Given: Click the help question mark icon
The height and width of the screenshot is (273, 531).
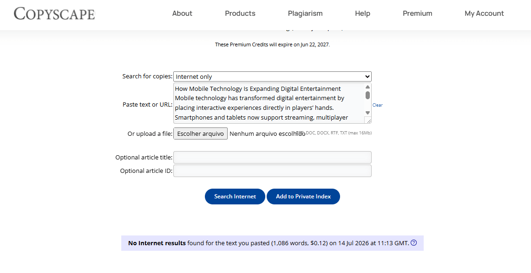Looking at the screenshot, I should 413,242.
